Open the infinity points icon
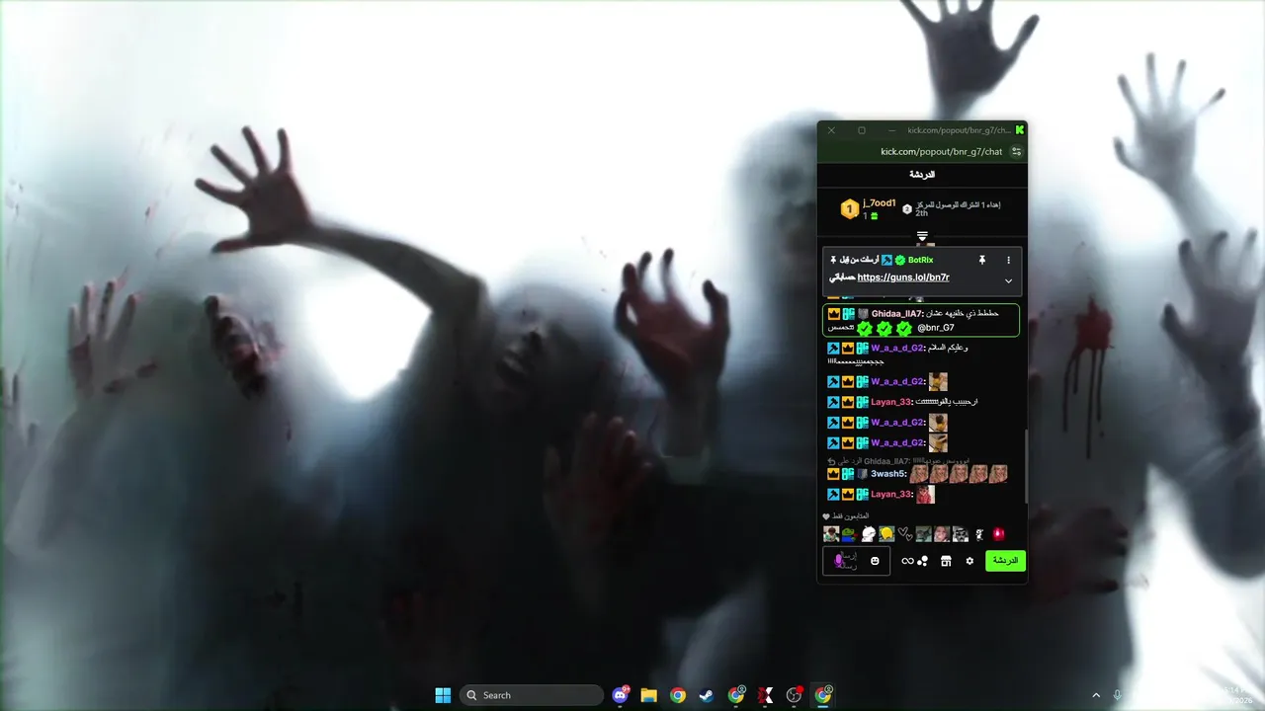This screenshot has width=1265, height=711. click(x=907, y=561)
